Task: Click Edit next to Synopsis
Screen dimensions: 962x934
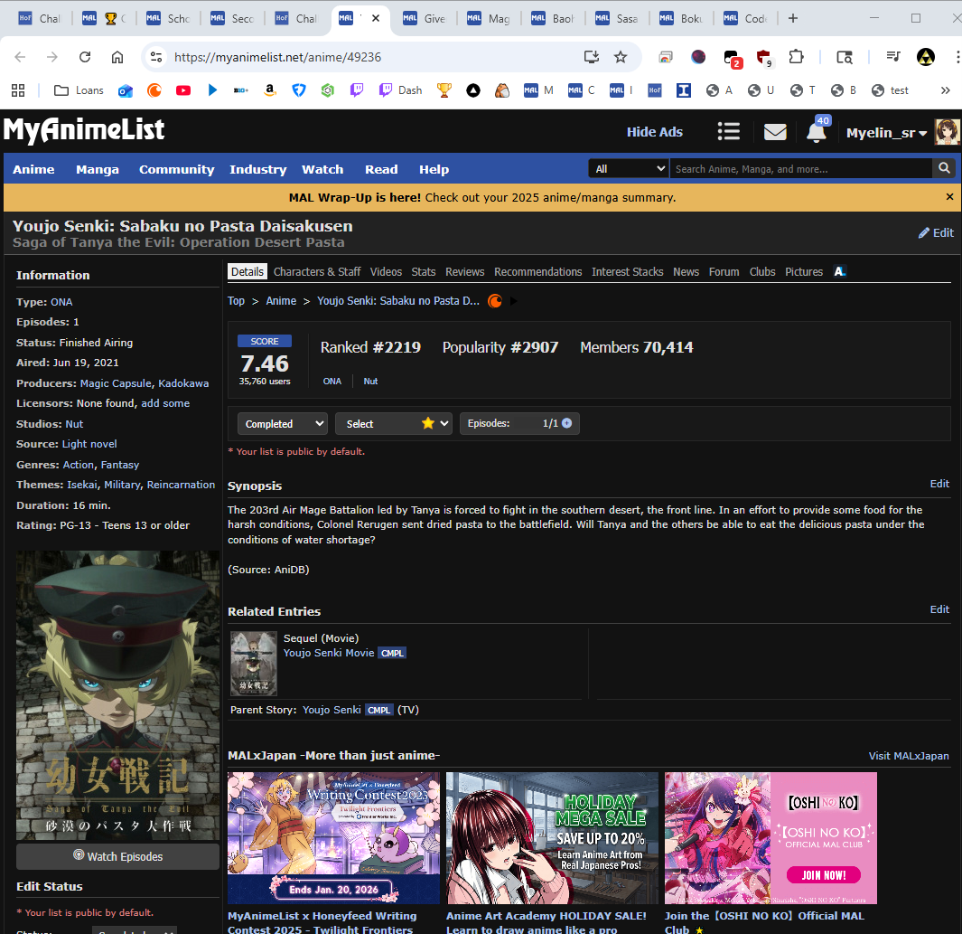Action: click(939, 484)
